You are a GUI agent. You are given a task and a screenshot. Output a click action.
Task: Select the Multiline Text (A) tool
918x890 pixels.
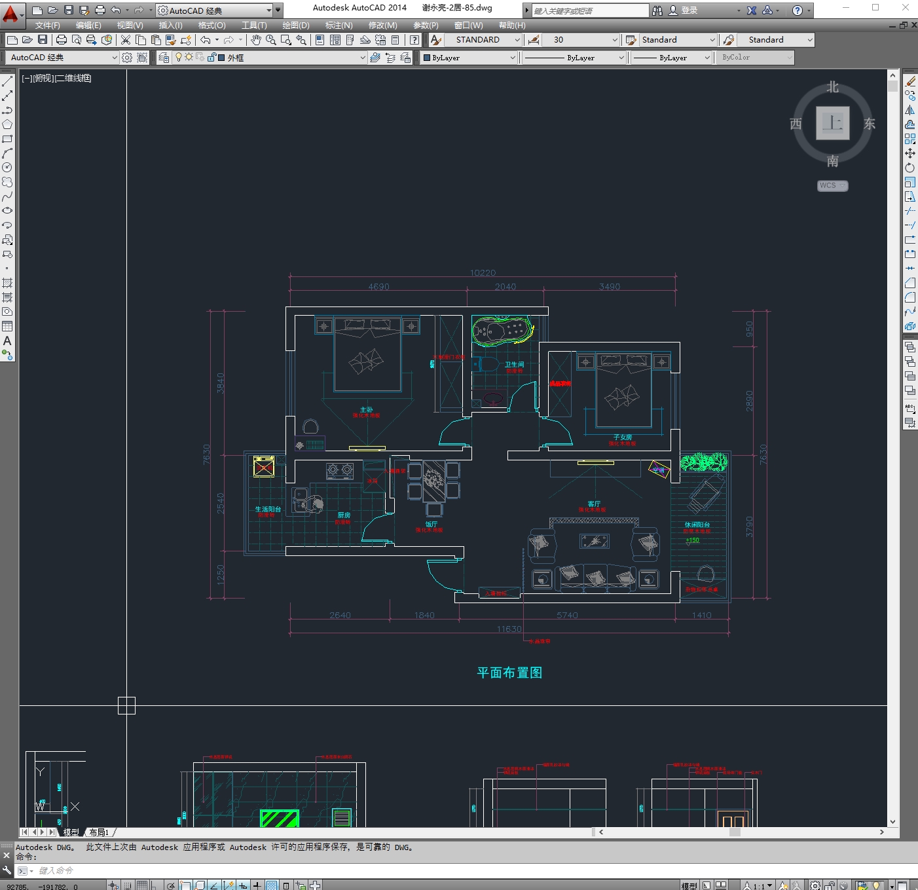[x=7, y=341]
